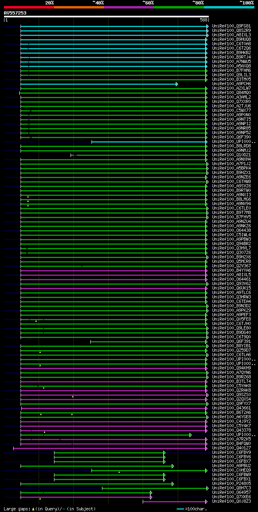Click the UniRef100_A7R2K5 entry
The image size is (258, 512).
coord(231,439)
